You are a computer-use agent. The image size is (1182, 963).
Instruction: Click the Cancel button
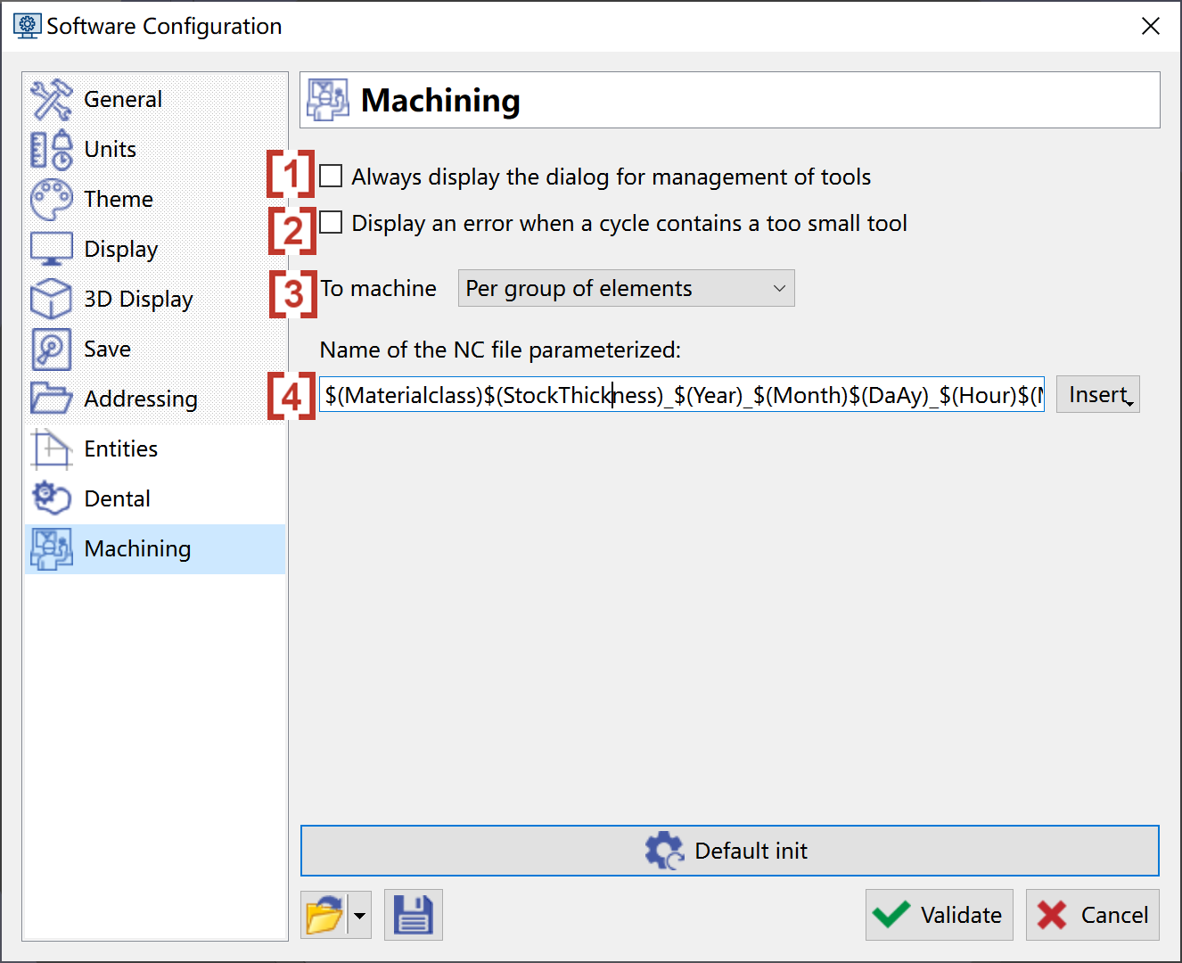1092,915
